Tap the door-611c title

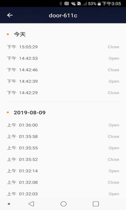coord(63,15)
